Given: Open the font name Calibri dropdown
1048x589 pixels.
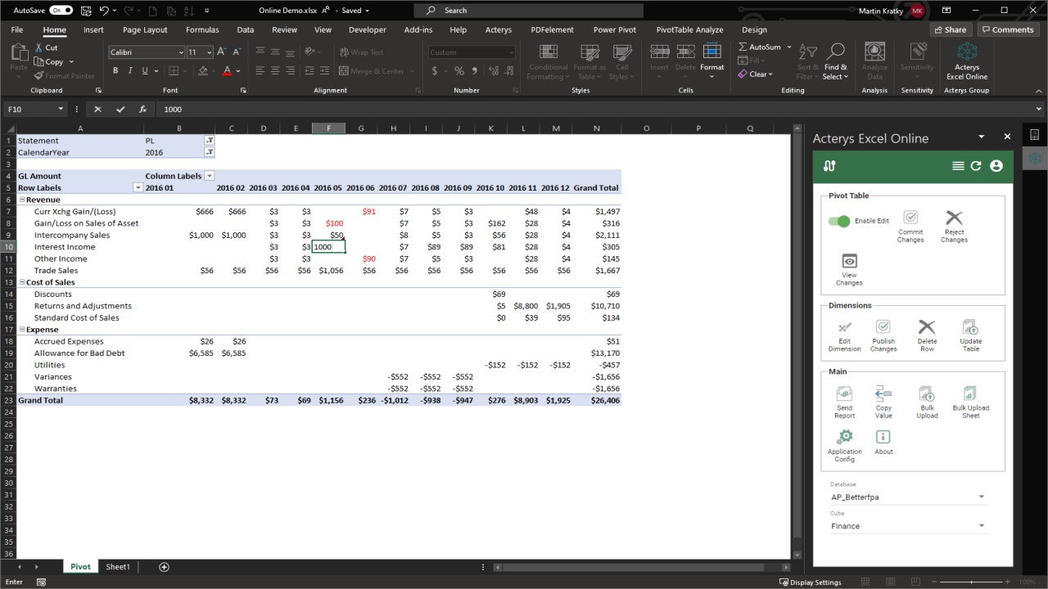Looking at the screenshot, I should (x=181, y=52).
